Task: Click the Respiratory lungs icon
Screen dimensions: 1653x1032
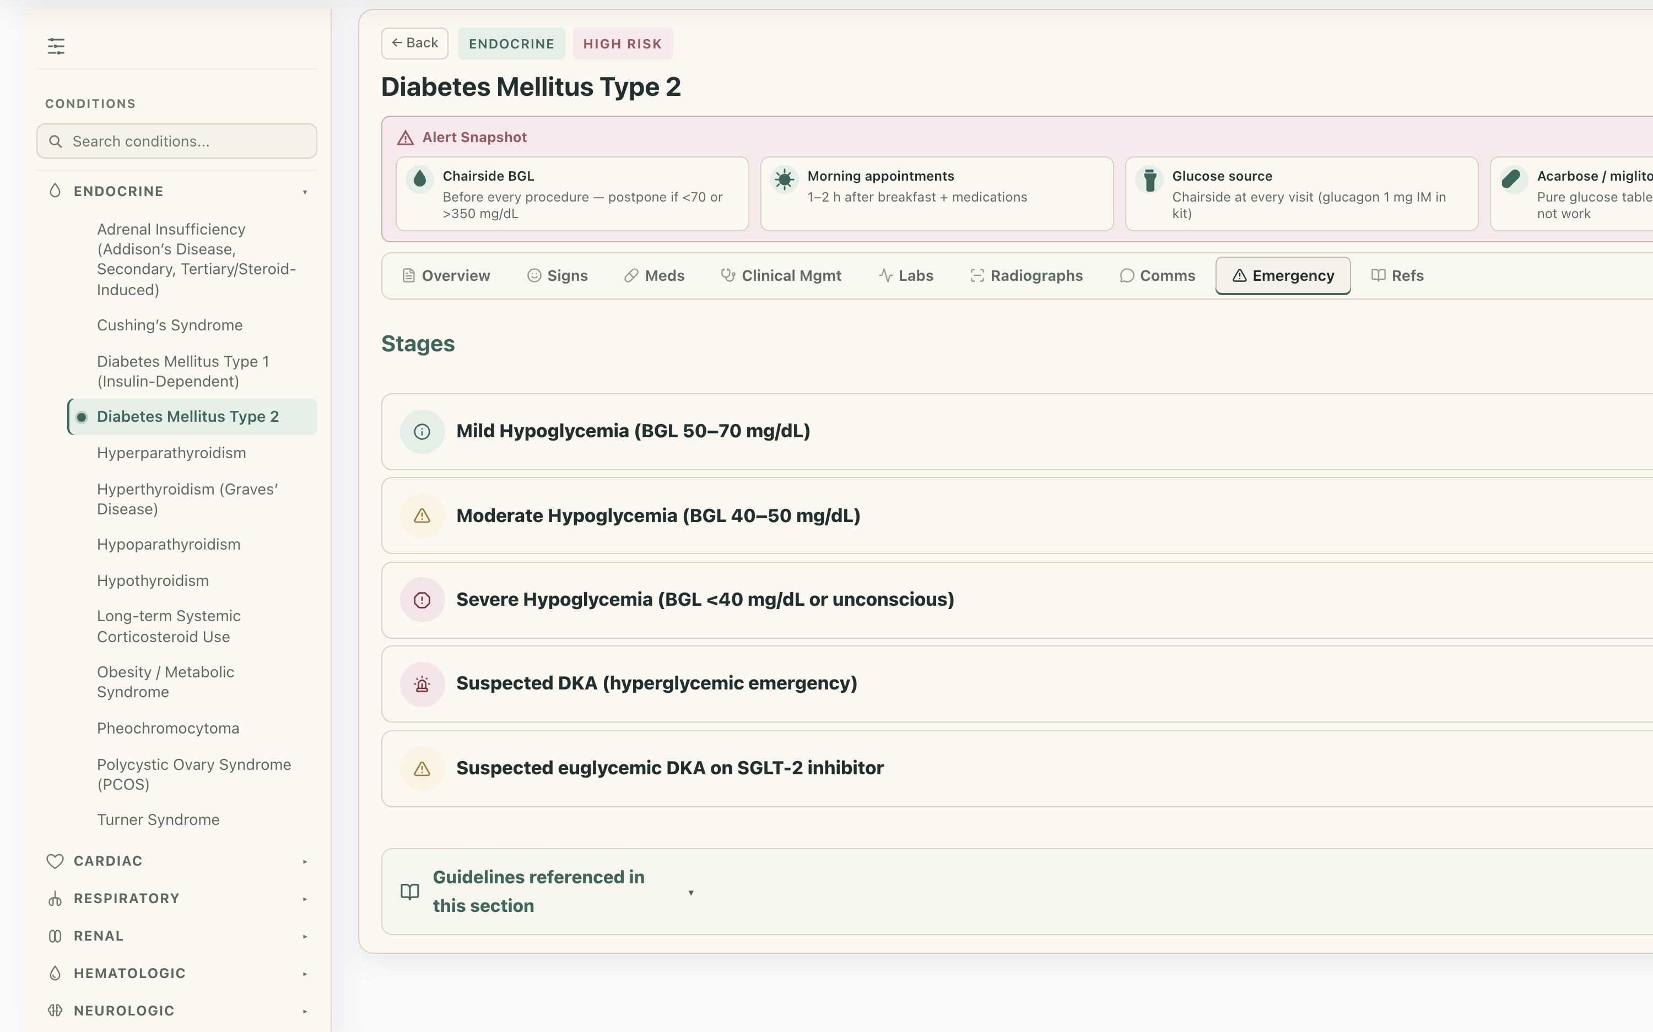Action: pyautogui.click(x=55, y=899)
